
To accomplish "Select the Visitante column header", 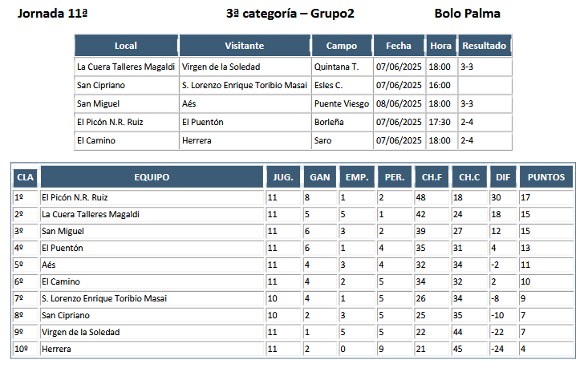I will (x=245, y=46).
